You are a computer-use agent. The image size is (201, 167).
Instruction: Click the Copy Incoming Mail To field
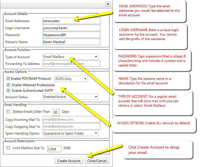coord(71,119)
